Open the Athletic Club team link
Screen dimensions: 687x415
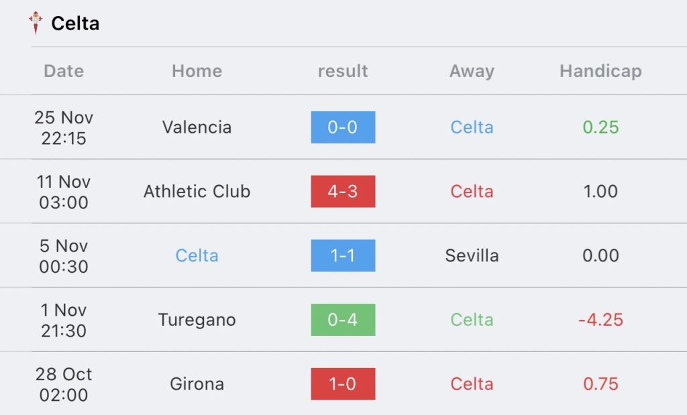197,191
